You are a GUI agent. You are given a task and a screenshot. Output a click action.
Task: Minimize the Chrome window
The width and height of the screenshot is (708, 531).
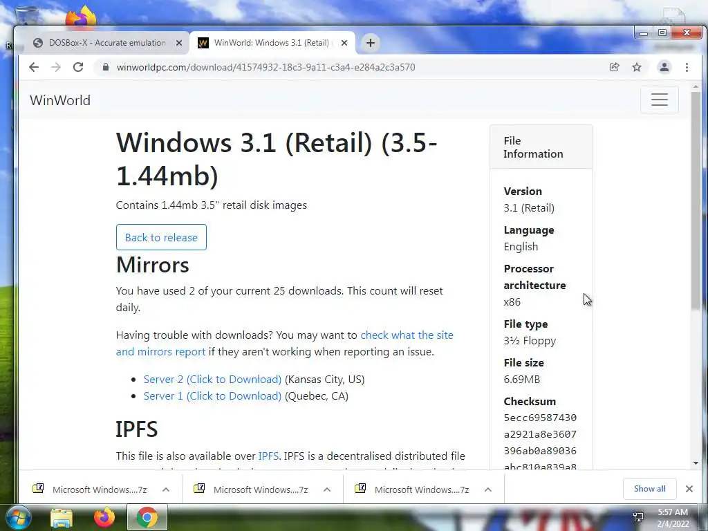coord(644,33)
